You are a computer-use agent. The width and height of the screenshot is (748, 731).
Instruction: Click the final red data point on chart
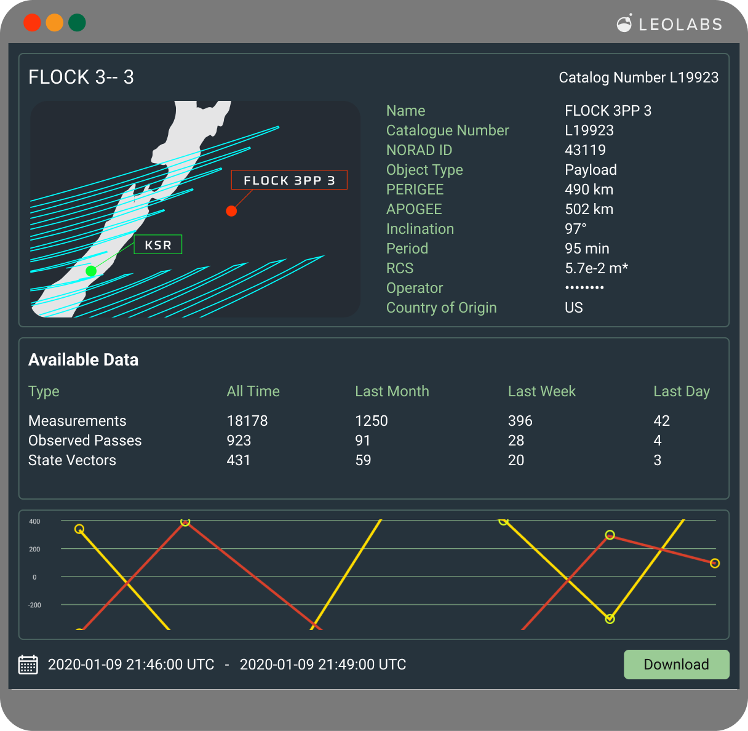[714, 563]
